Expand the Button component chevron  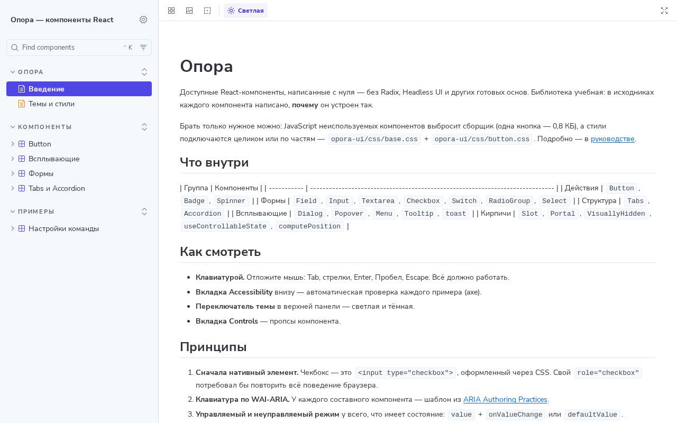coord(13,144)
